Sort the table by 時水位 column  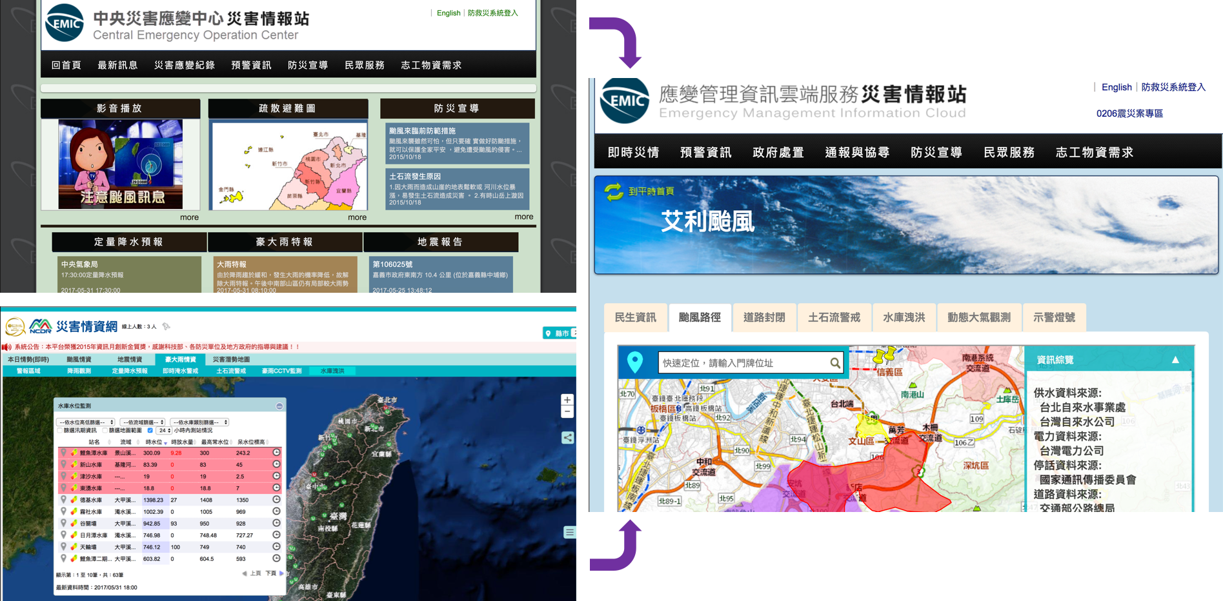point(155,442)
